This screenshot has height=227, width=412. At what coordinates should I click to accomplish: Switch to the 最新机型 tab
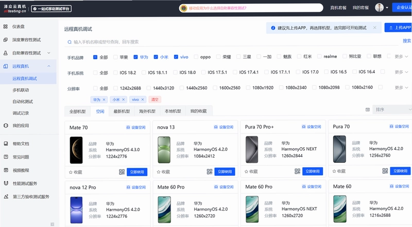tap(122, 111)
